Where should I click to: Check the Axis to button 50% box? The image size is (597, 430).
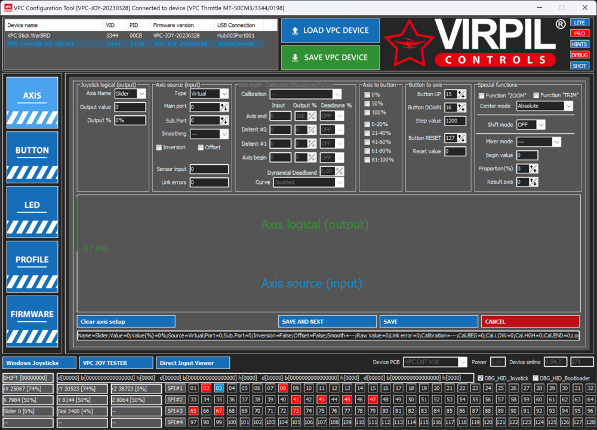click(367, 103)
